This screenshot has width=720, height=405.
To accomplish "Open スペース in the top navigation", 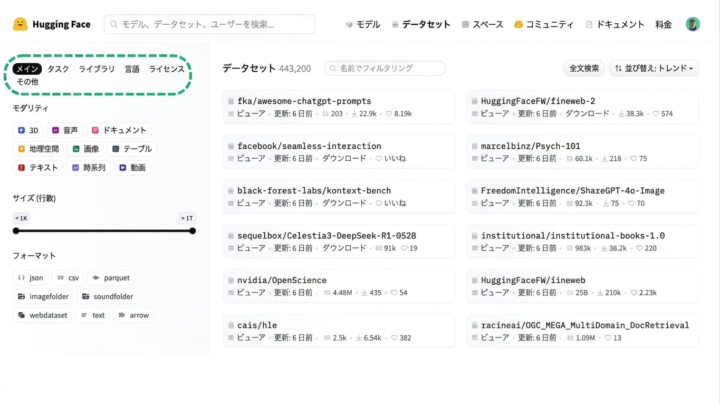I will pyautogui.click(x=483, y=24).
